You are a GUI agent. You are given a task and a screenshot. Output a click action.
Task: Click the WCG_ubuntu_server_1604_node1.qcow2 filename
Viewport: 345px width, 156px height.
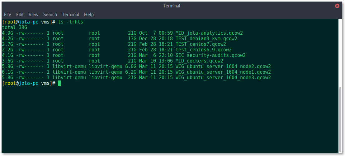click(x=223, y=72)
